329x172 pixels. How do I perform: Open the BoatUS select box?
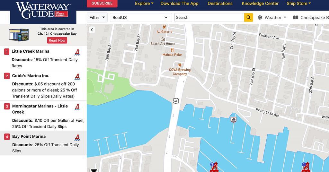click(141, 18)
